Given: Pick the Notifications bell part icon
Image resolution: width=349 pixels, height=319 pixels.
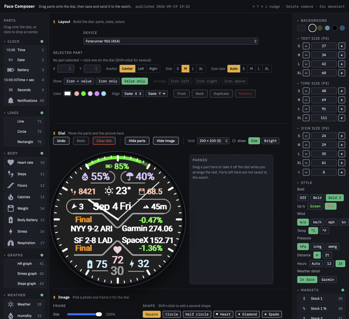Looking at the screenshot, I should click(x=11, y=101).
